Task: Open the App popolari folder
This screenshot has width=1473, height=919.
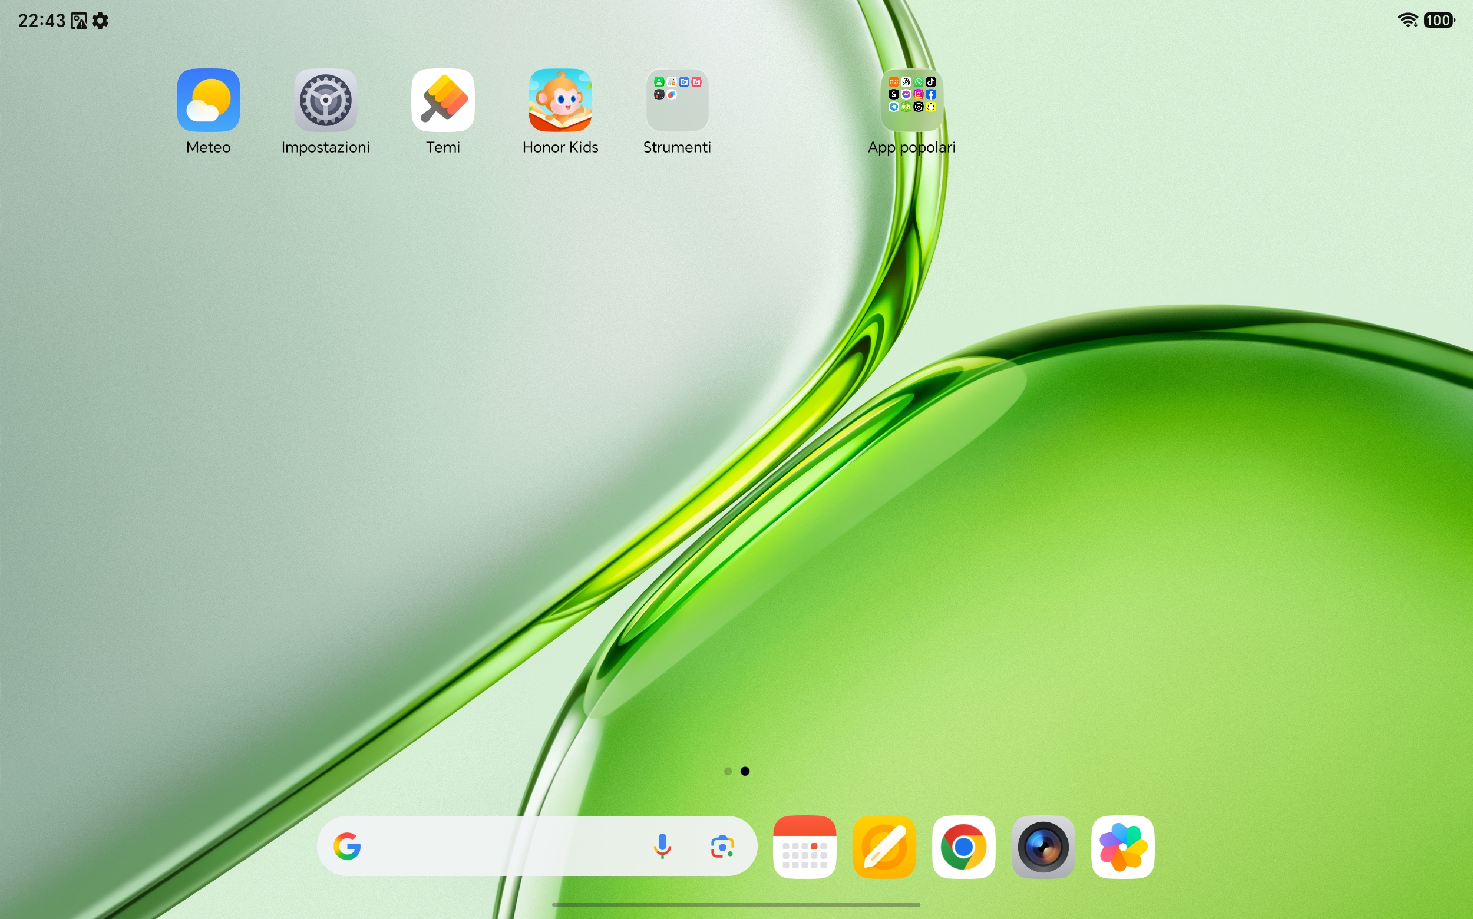Action: click(912, 100)
